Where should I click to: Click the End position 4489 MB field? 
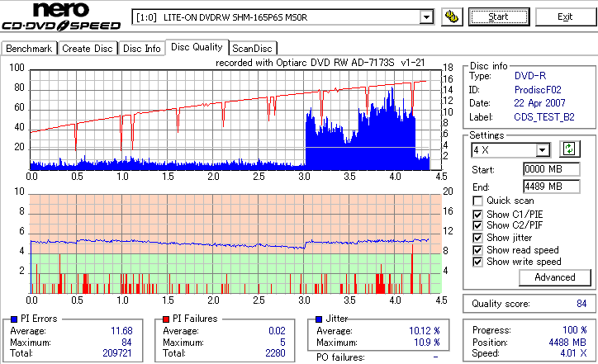(x=552, y=187)
